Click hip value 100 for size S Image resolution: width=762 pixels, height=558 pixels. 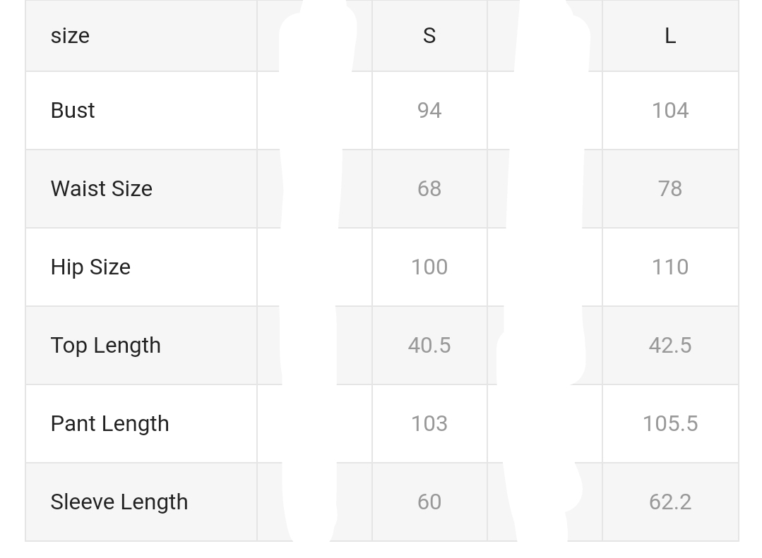tap(429, 267)
